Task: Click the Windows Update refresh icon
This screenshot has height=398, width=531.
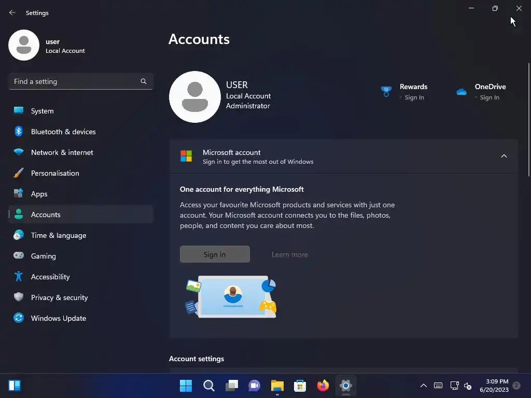Action: pyautogui.click(x=18, y=318)
